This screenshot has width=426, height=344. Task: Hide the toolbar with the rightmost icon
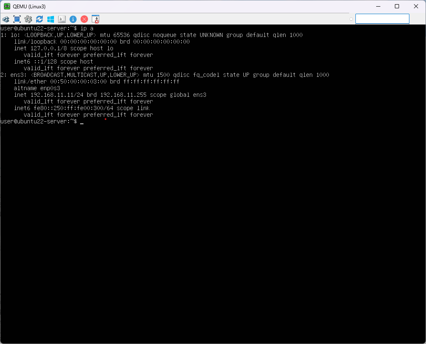click(x=95, y=19)
